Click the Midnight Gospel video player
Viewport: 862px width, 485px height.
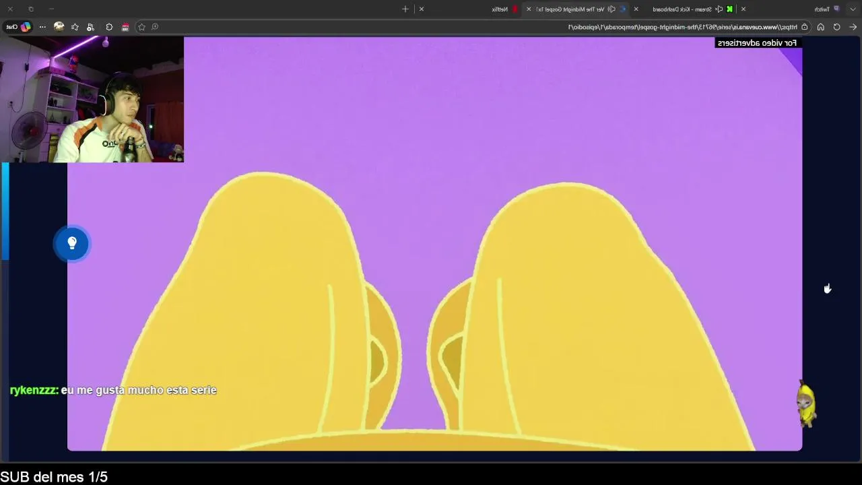point(434,243)
